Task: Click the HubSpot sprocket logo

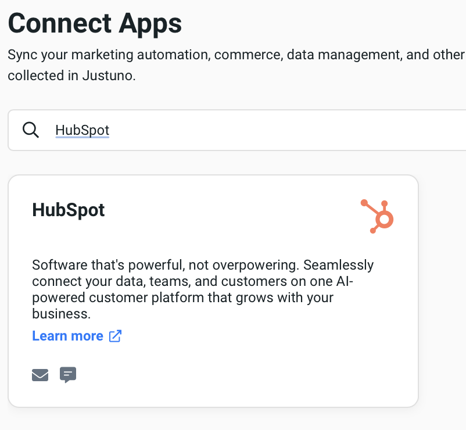Action: pos(378,216)
